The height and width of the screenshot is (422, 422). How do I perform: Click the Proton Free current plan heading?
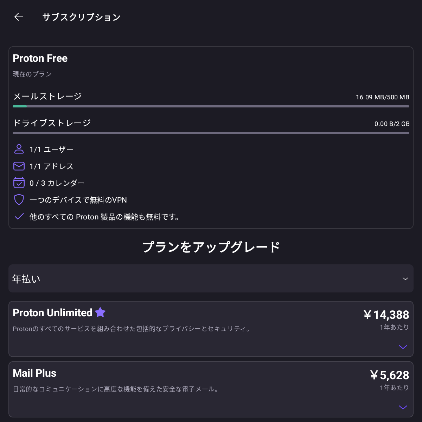40,58
